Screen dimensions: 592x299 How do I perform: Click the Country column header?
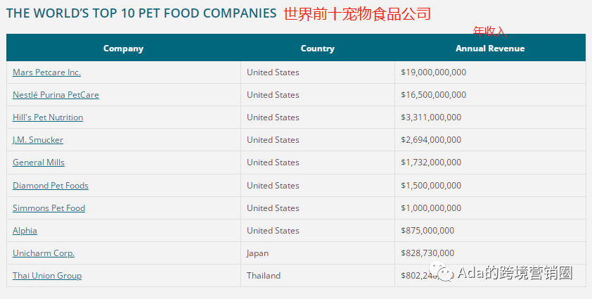[x=318, y=49]
